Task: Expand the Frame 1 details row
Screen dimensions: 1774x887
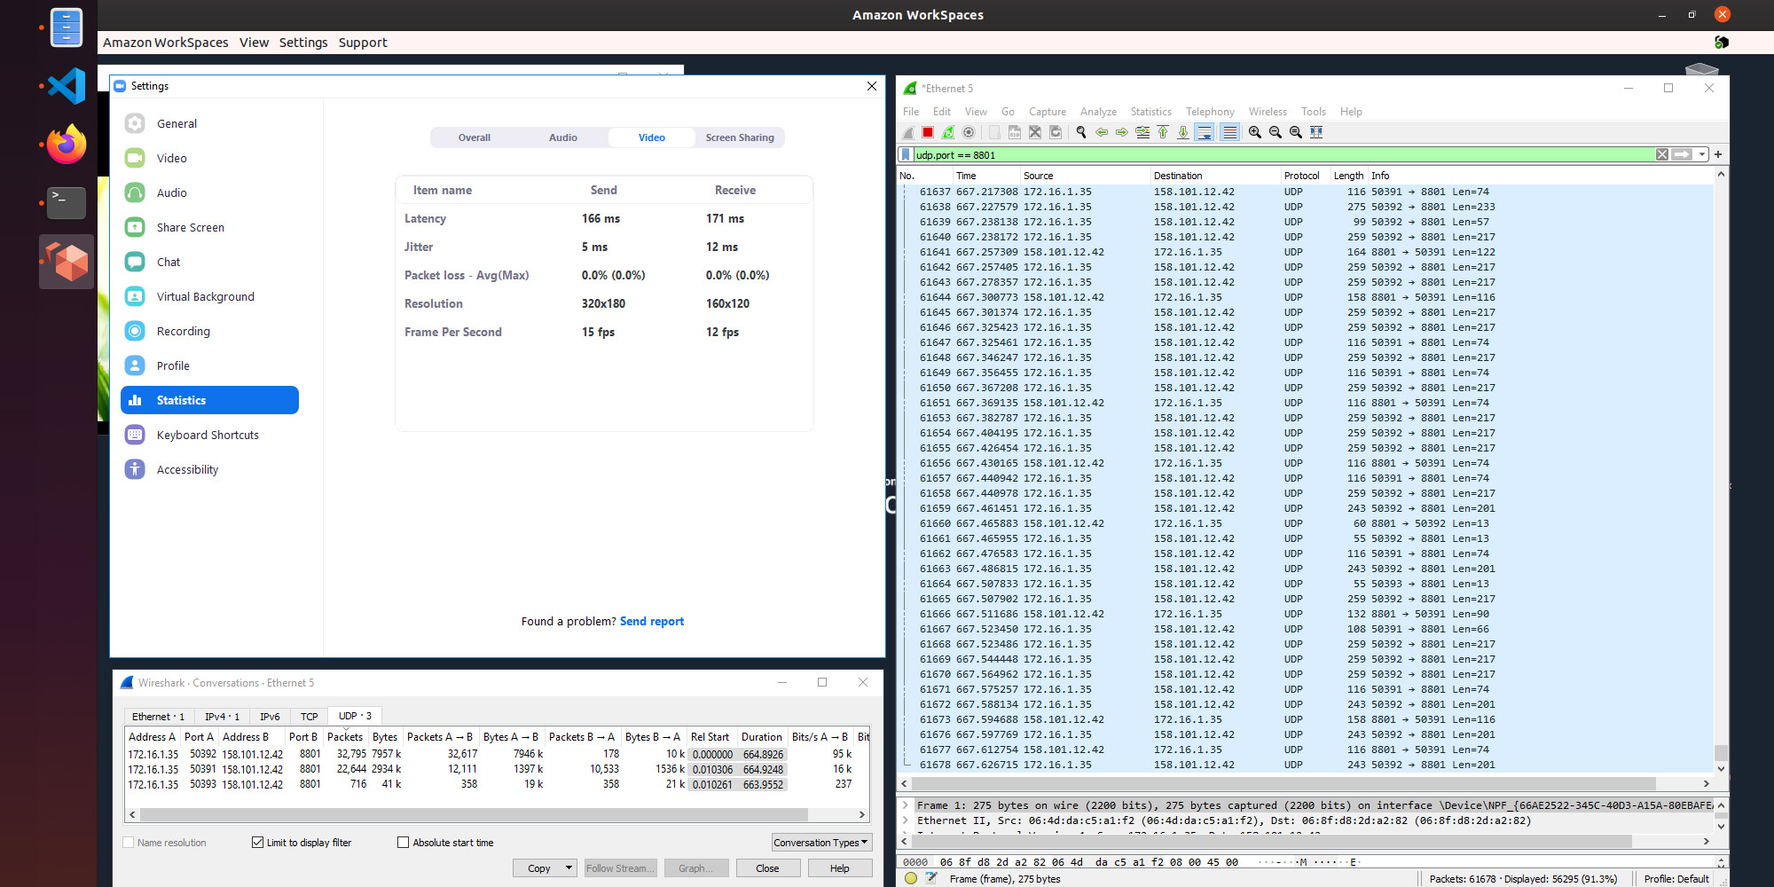Action: click(x=906, y=805)
